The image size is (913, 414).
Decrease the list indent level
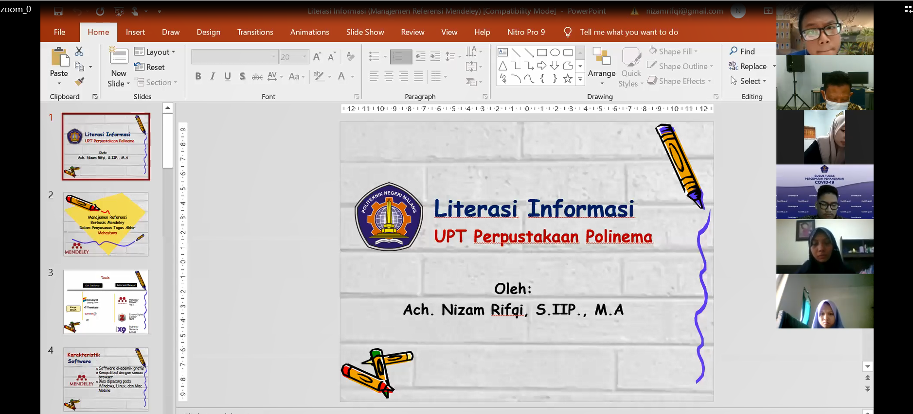click(x=420, y=57)
